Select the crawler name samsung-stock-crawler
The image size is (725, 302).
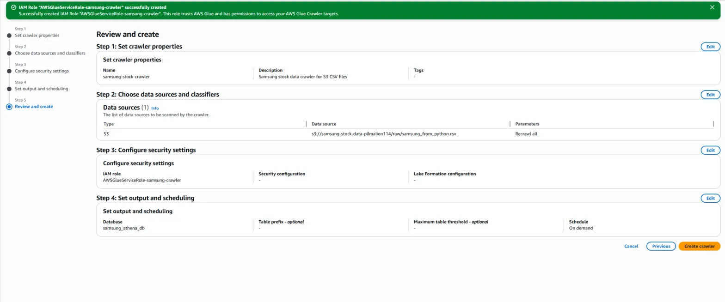126,77
